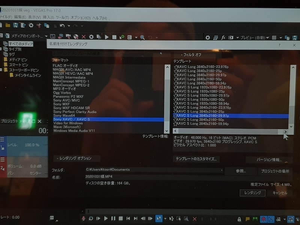Choose Sony XAVC / XAVC S format

click(x=108, y=119)
